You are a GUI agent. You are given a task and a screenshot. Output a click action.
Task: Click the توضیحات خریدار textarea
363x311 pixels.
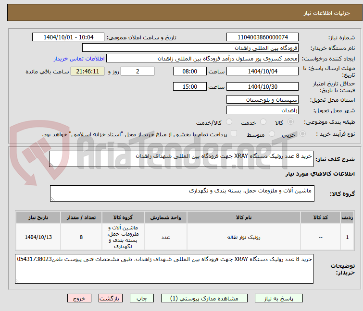click(x=164, y=269)
